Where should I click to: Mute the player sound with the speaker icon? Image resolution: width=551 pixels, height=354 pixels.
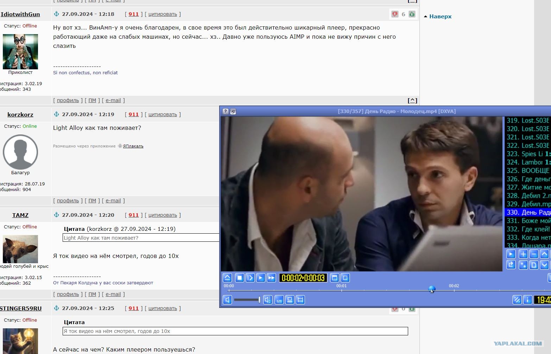point(227,299)
